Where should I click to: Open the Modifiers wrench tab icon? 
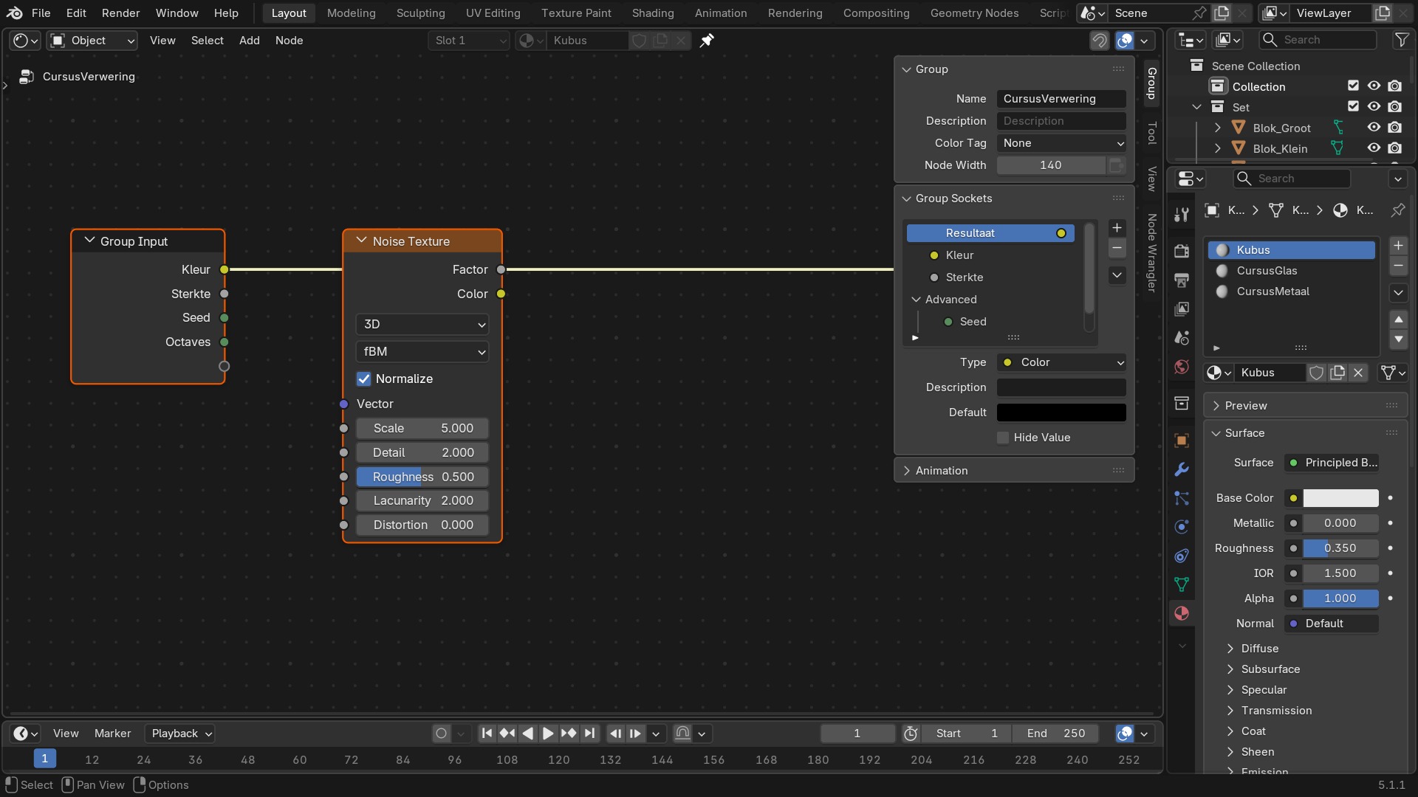1182,469
